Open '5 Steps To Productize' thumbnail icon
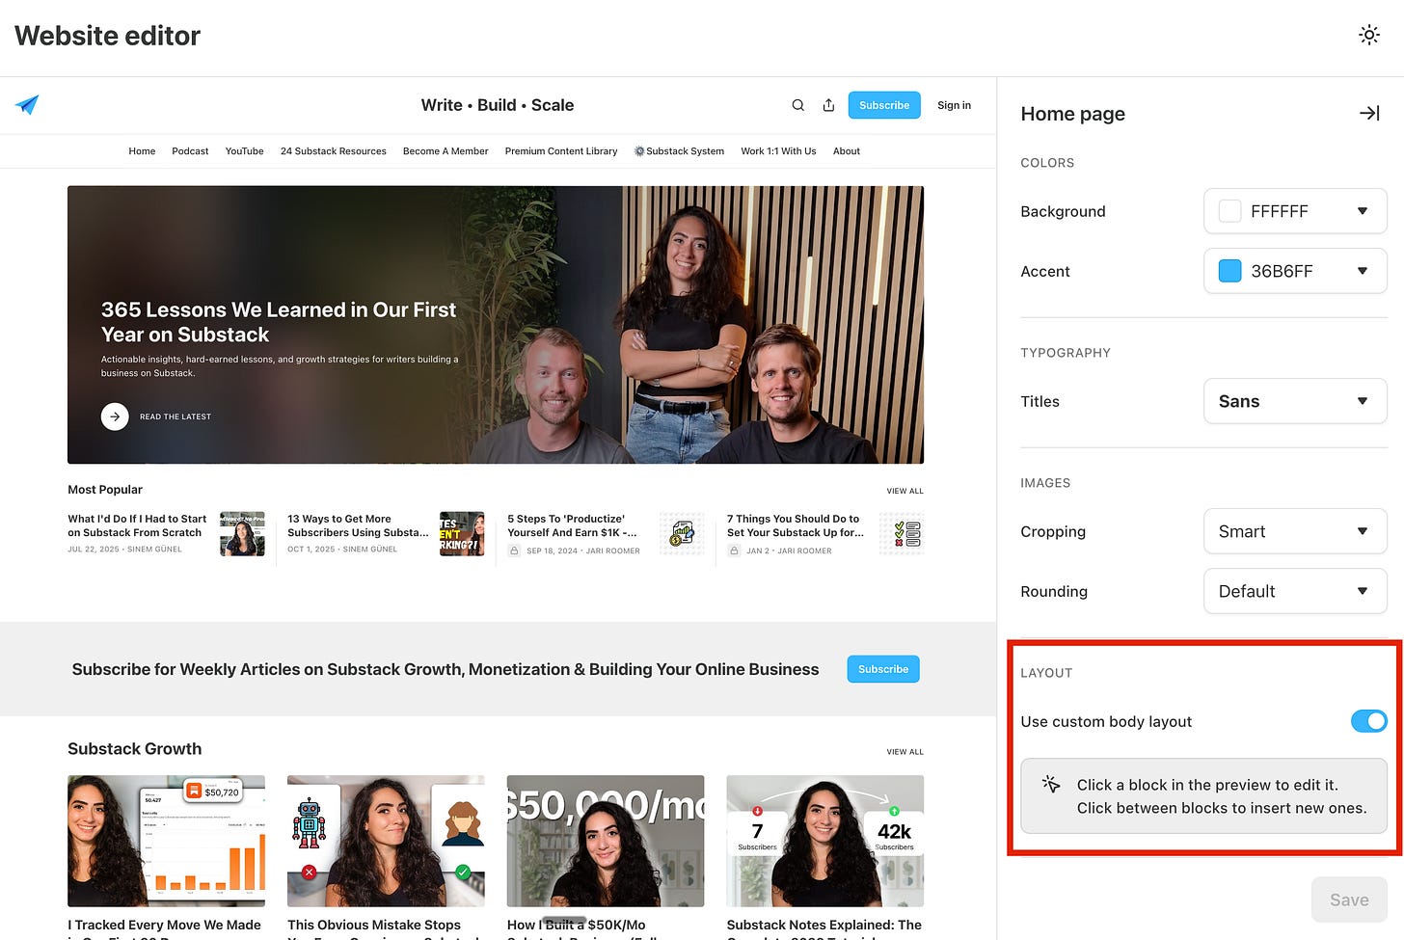Image resolution: width=1404 pixels, height=940 pixels. (x=682, y=533)
